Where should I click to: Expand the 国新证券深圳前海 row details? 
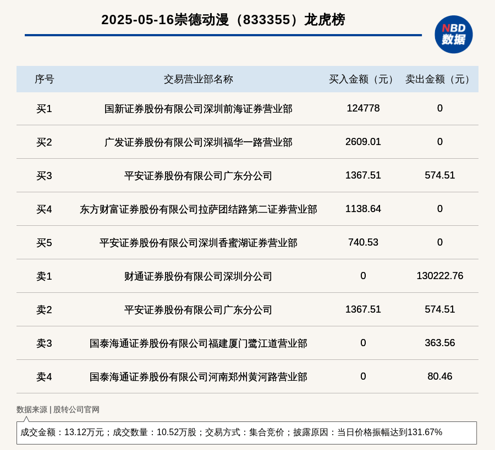point(199,108)
